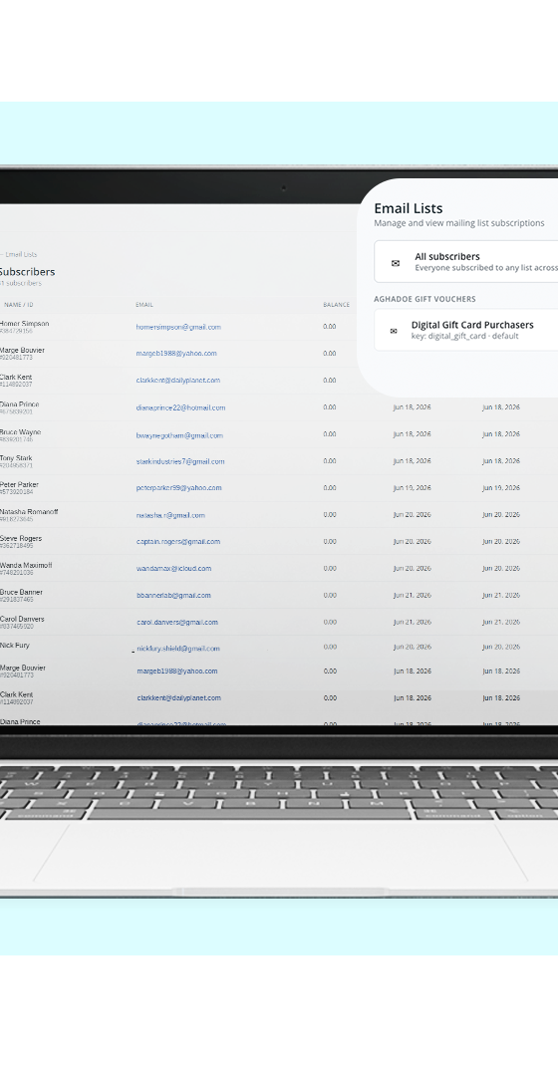This screenshot has height=1076, width=558.
Task: Click the Email Lists panel title
Action: pos(409,208)
